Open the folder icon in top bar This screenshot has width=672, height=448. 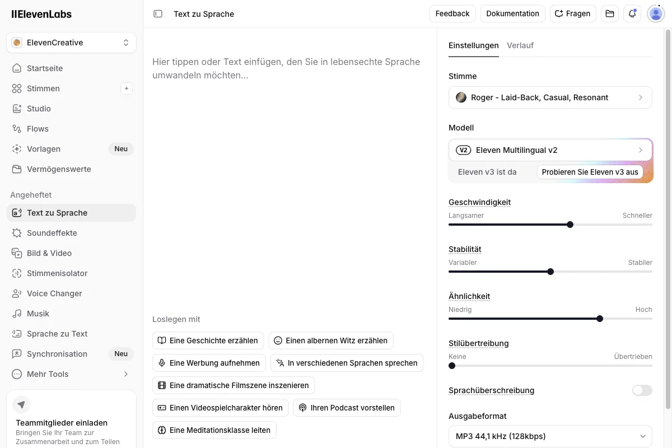point(610,14)
